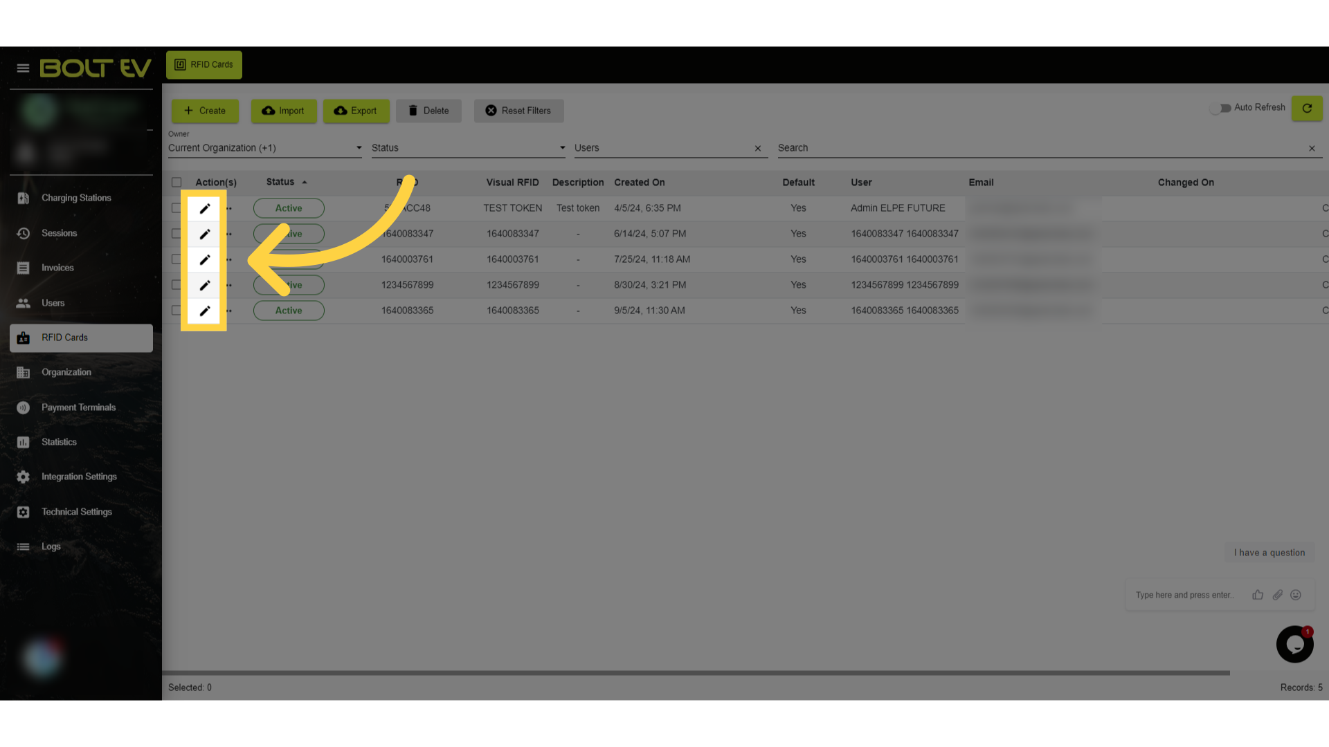The image size is (1329, 747).
Task: Click the emoji icon in chat box
Action: click(x=1296, y=595)
